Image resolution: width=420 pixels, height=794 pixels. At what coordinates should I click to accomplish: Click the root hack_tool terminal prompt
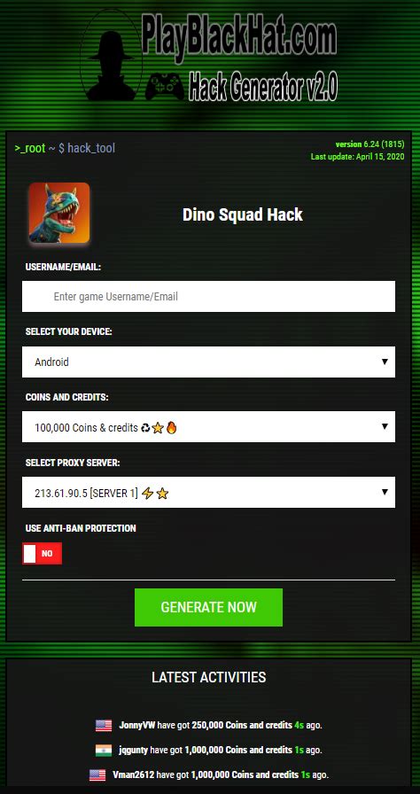point(65,148)
